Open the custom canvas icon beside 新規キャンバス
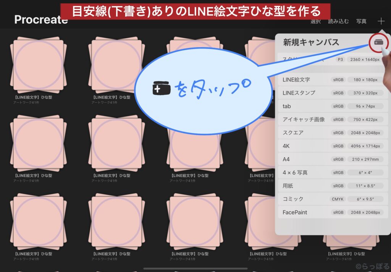Viewport: 391px width, 272px height. click(x=378, y=43)
